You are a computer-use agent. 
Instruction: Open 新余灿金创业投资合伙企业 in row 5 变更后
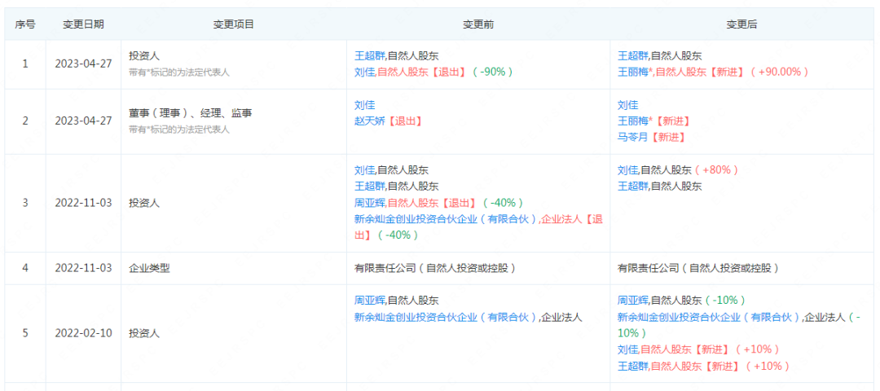point(709,317)
